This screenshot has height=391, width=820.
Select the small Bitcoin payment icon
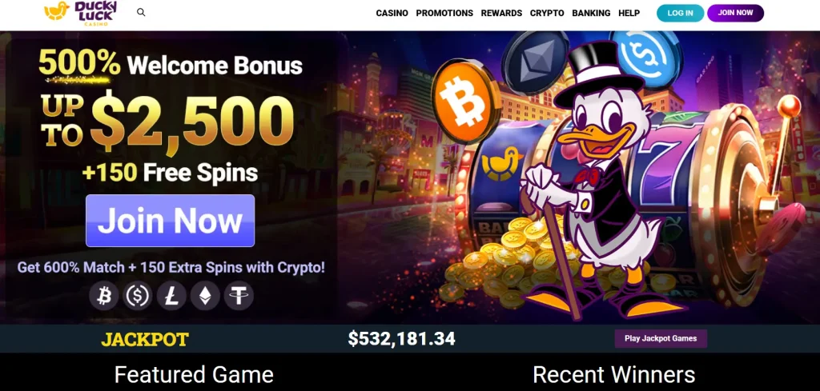click(103, 297)
